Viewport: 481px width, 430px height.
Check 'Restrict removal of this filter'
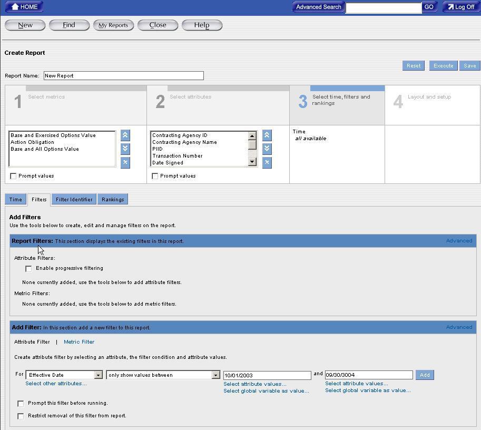click(x=21, y=416)
